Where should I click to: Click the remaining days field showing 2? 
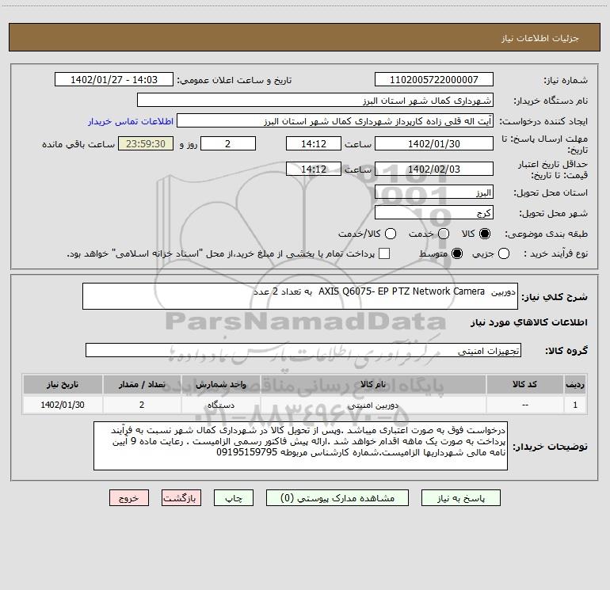click(x=228, y=143)
